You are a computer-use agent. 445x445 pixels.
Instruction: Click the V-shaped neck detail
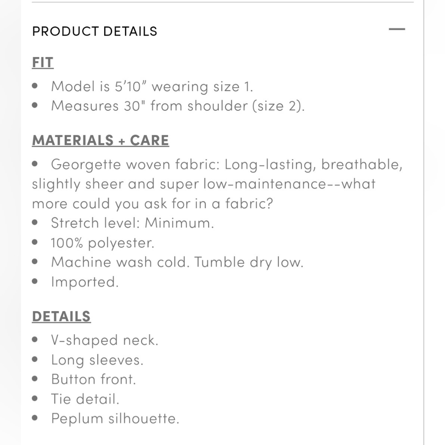pyautogui.click(x=105, y=340)
